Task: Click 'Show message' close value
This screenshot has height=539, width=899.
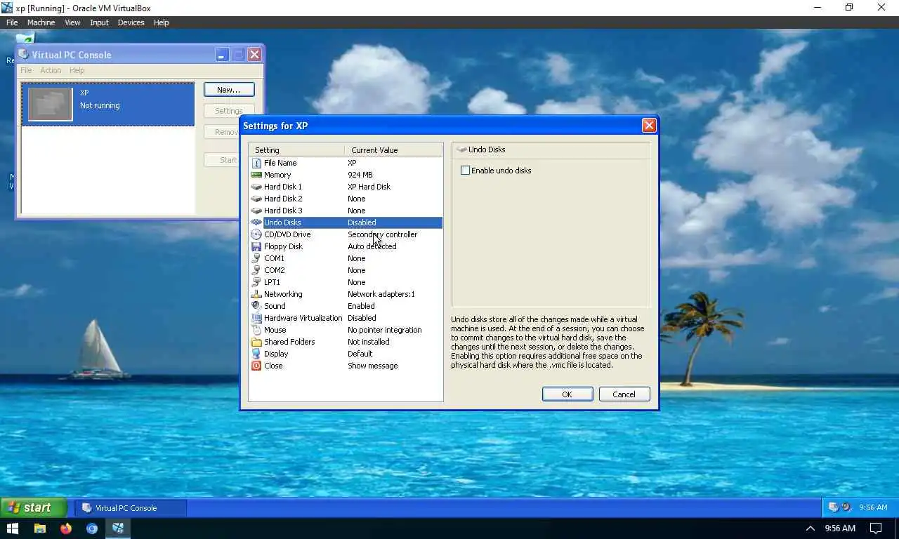Action: point(373,366)
